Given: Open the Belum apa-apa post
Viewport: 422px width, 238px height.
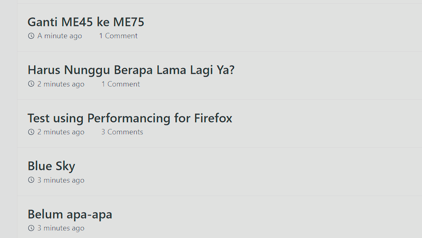Looking at the screenshot, I should [70, 214].
